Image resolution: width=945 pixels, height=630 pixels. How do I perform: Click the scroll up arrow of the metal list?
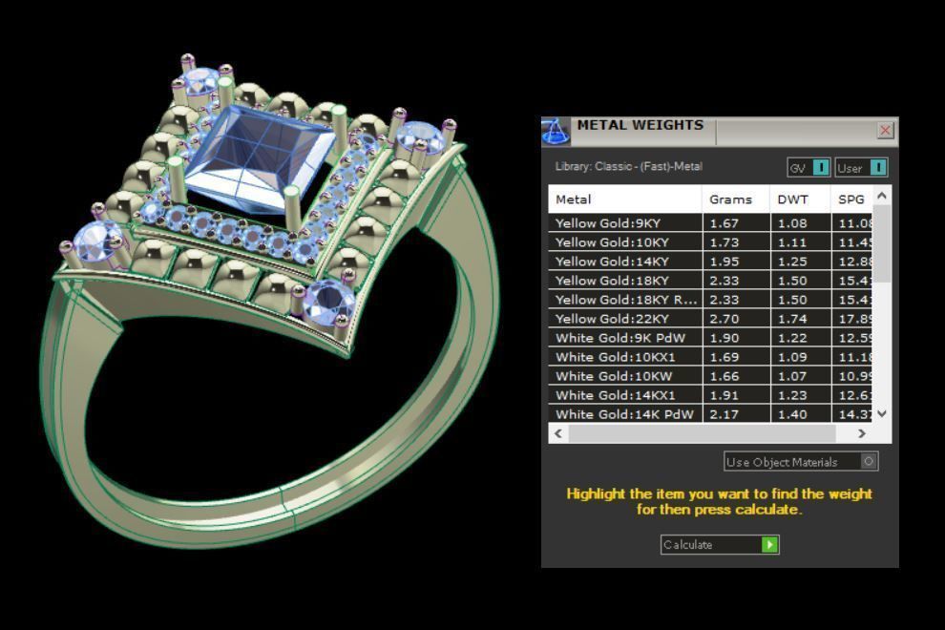click(x=882, y=196)
